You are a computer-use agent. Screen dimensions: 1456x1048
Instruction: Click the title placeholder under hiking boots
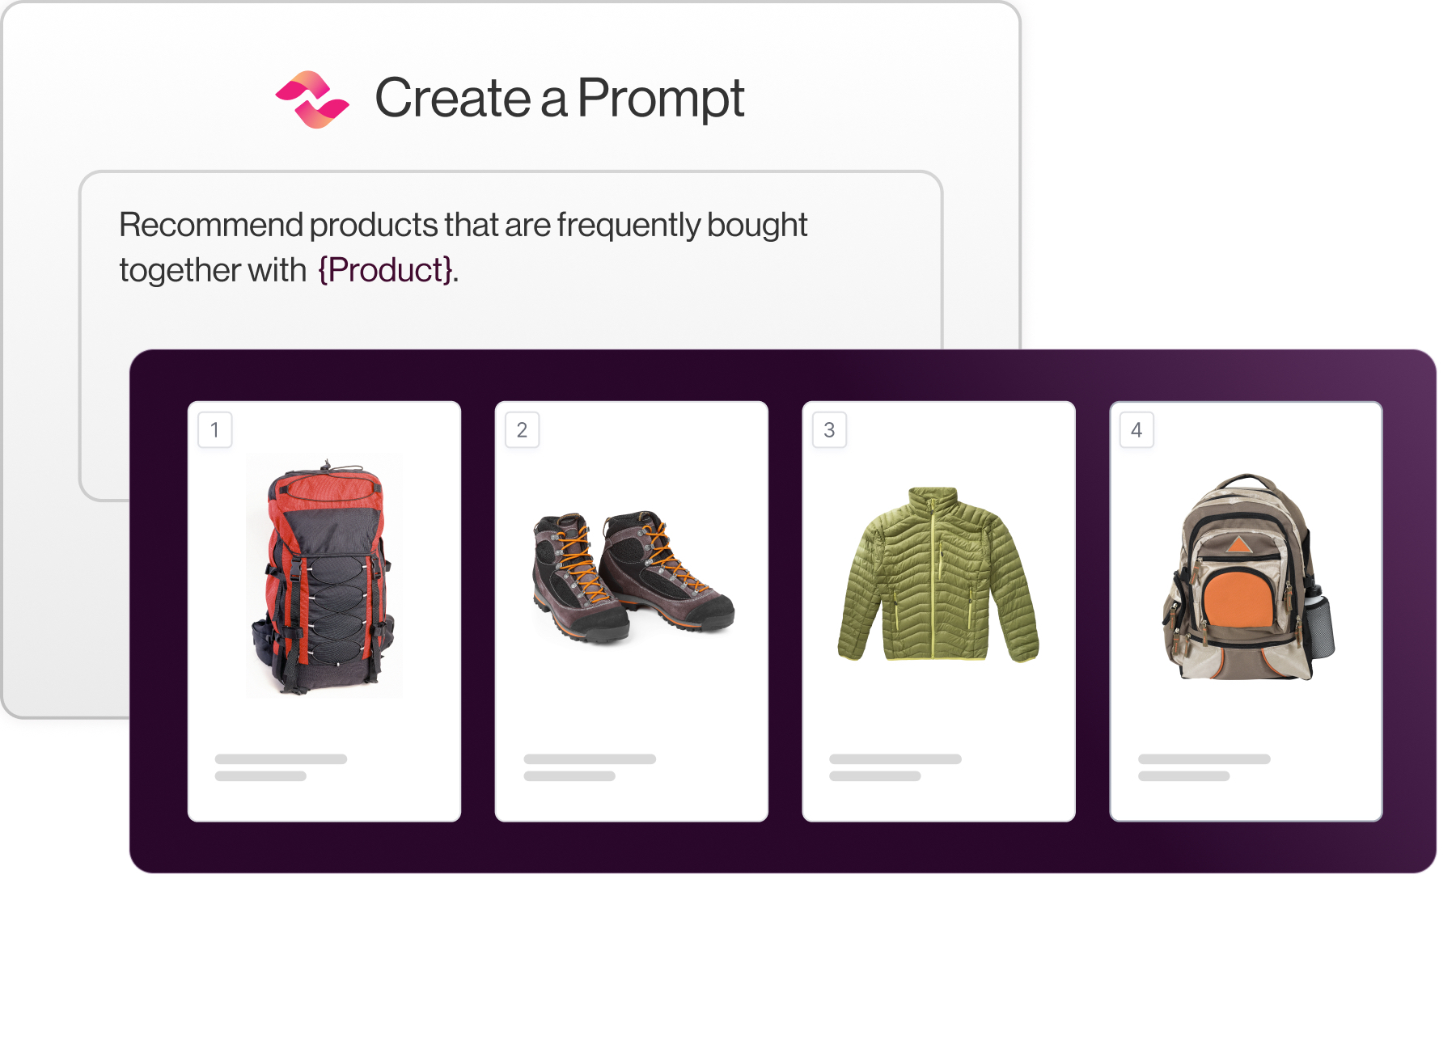(x=590, y=759)
